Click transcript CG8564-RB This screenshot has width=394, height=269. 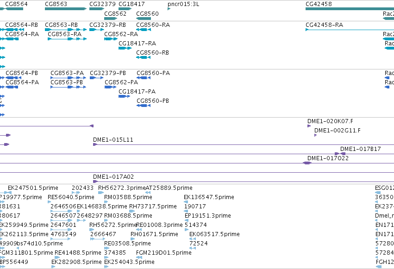(14, 30)
